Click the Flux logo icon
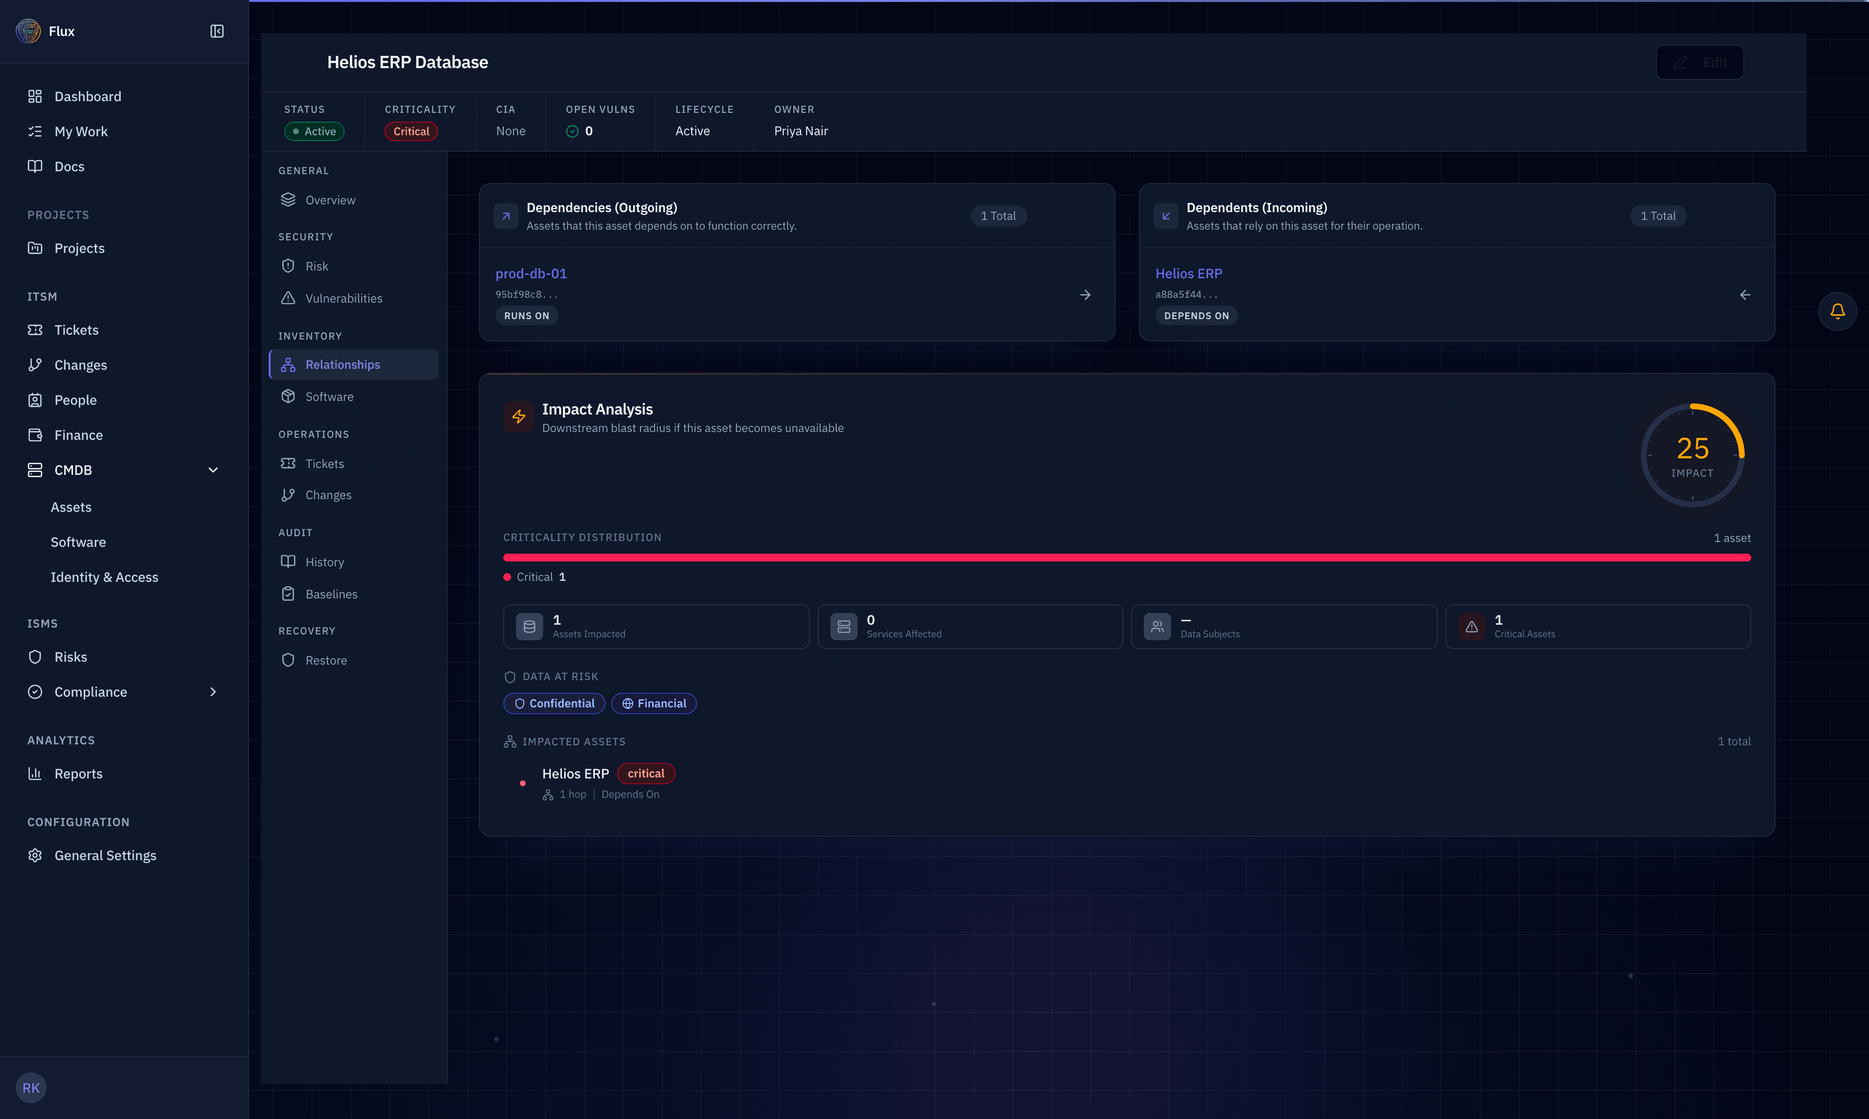 (x=29, y=31)
